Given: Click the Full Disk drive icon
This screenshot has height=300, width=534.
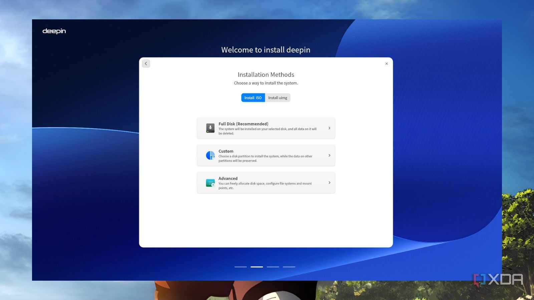Looking at the screenshot, I should click(x=210, y=128).
